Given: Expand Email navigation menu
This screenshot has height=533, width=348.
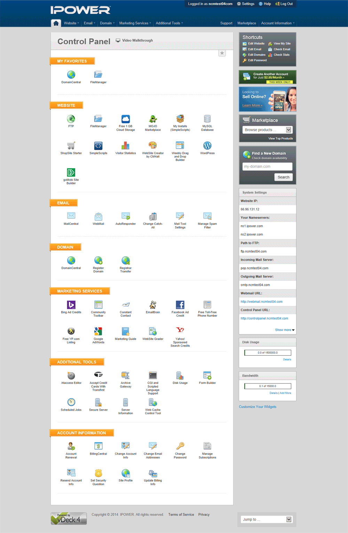Looking at the screenshot, I should pos(89,23).
